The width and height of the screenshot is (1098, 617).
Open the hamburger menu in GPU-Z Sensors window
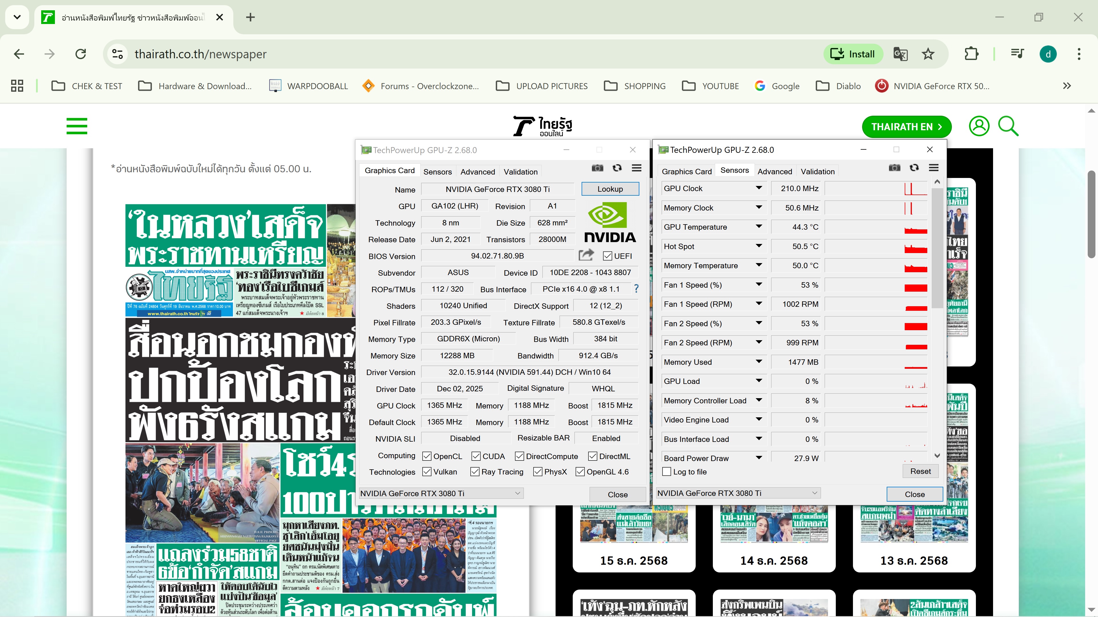[x=934, y=168]
